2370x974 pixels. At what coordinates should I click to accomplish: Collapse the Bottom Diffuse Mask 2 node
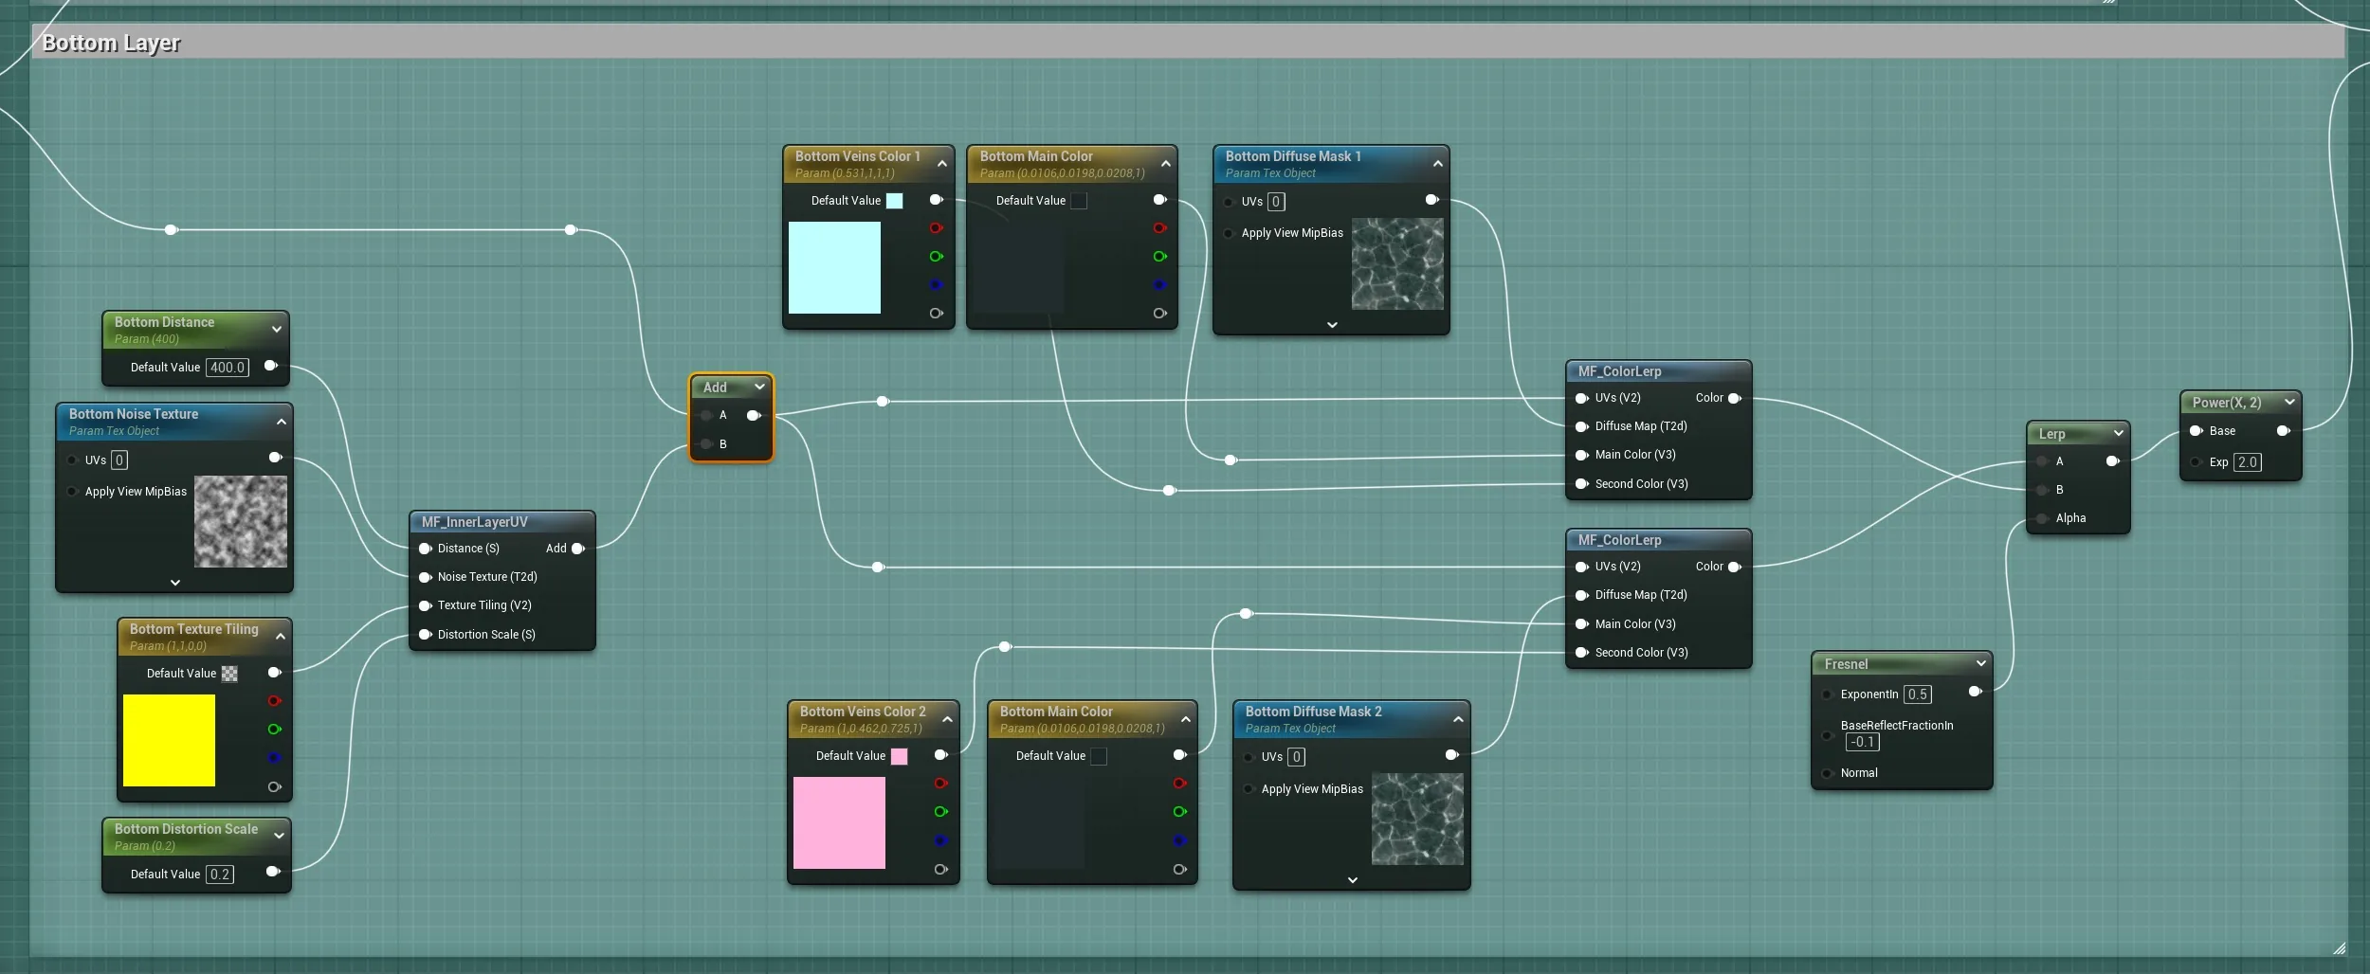coord(1458,719)
